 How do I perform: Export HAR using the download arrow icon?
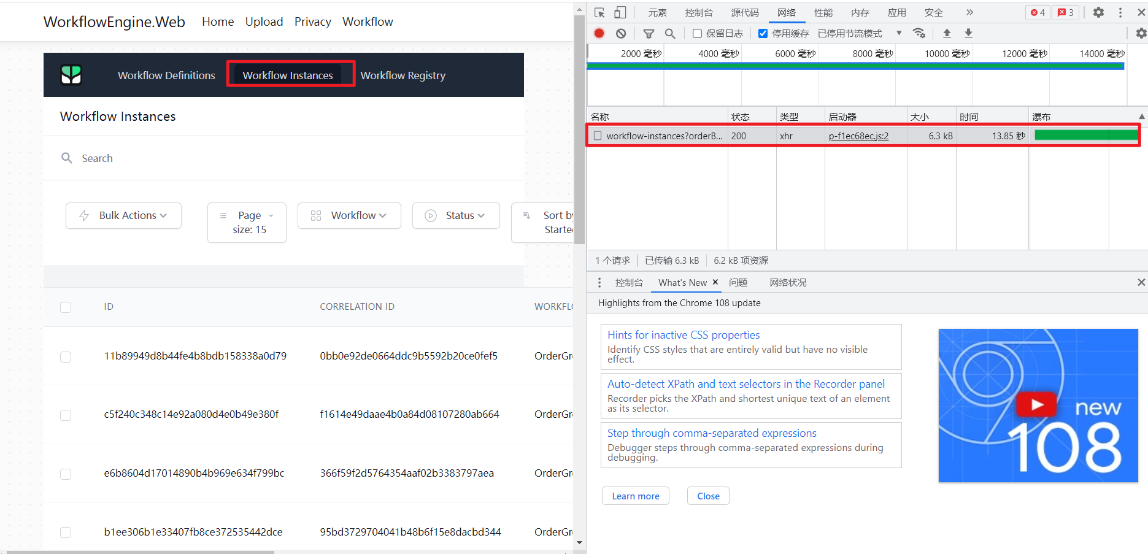point(968,33)
